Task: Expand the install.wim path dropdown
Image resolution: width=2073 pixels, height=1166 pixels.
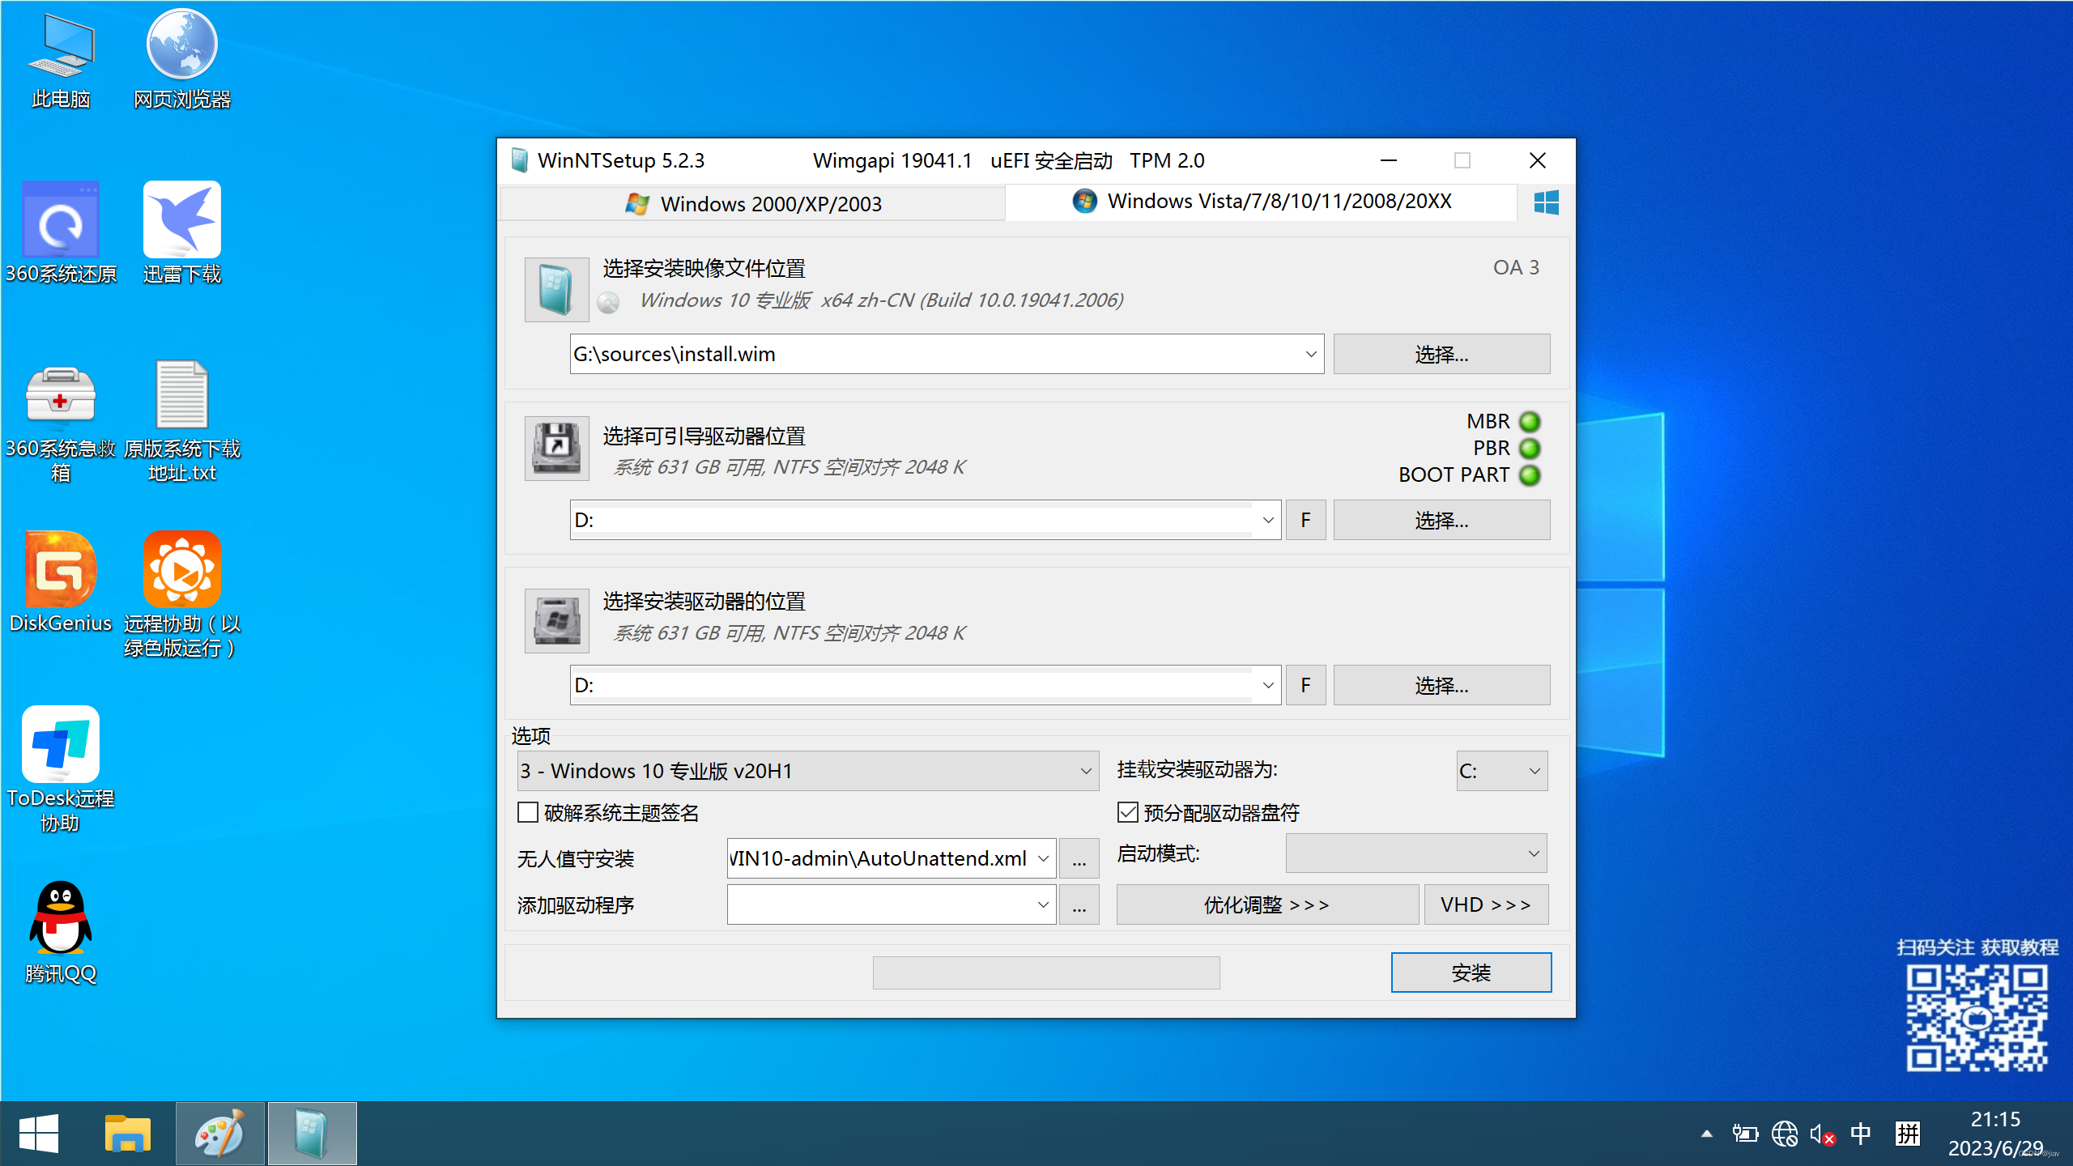Action: pyautogui.click(x=1310, y=354)
